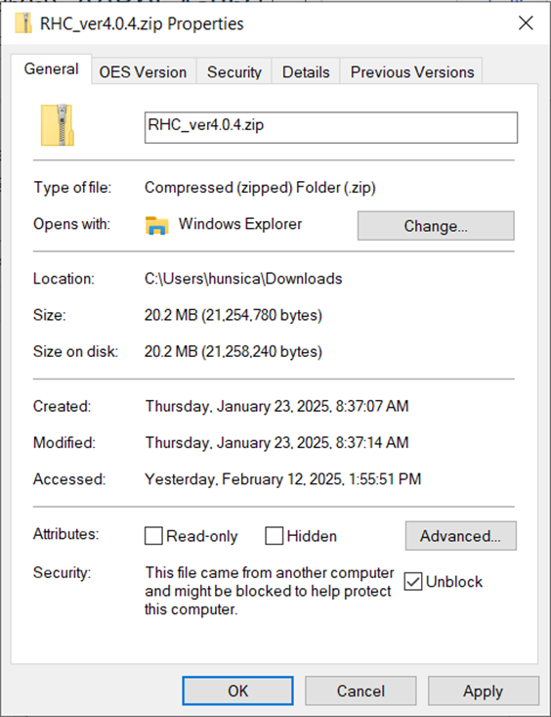Switch to the OES Version tab
This screenshot has height=717, width=551.
[x=143, y=71]
